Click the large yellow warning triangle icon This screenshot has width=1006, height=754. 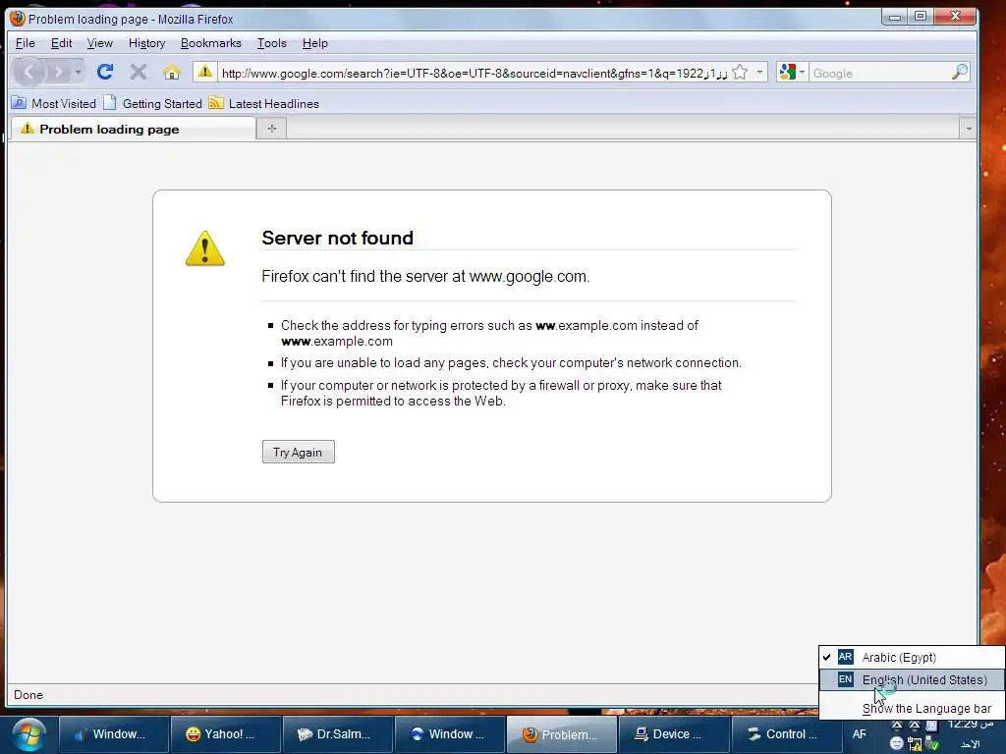pyautogui.click(x=204, y=248)
